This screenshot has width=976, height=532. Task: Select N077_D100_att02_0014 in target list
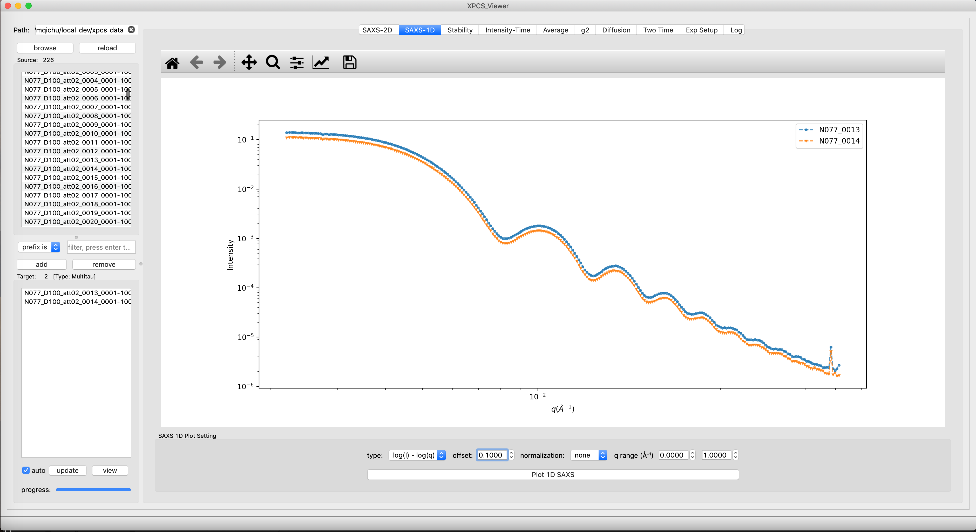pos(78,302)
